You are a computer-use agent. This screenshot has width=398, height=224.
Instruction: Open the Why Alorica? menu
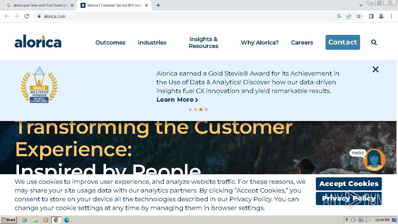260,43
